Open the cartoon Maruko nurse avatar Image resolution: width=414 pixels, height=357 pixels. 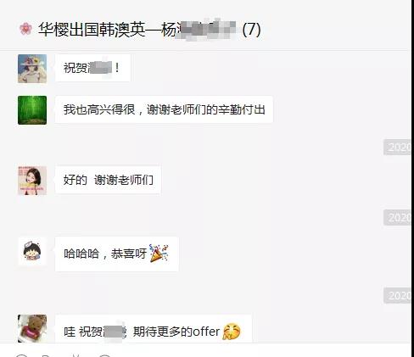32,251
